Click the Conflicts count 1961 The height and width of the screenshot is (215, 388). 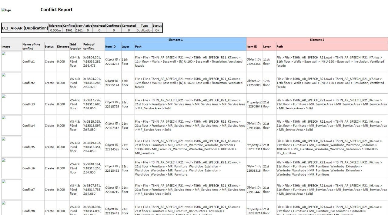tap(69, 30)
